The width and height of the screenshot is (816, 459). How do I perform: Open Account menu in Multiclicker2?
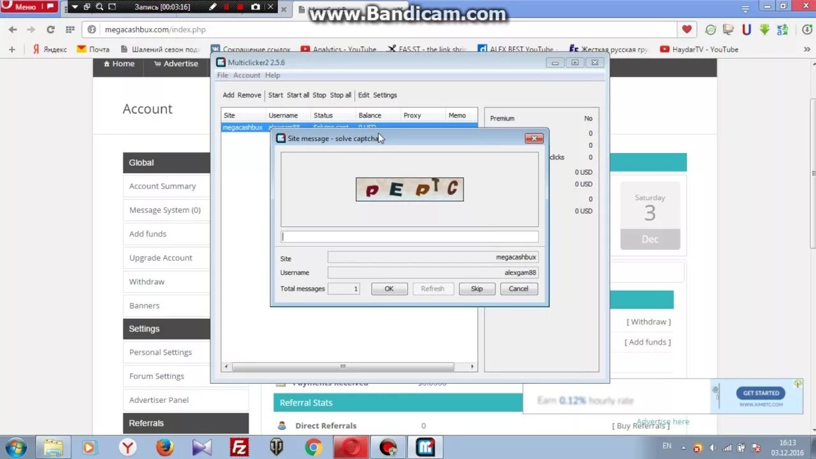[x=247, y=75]
